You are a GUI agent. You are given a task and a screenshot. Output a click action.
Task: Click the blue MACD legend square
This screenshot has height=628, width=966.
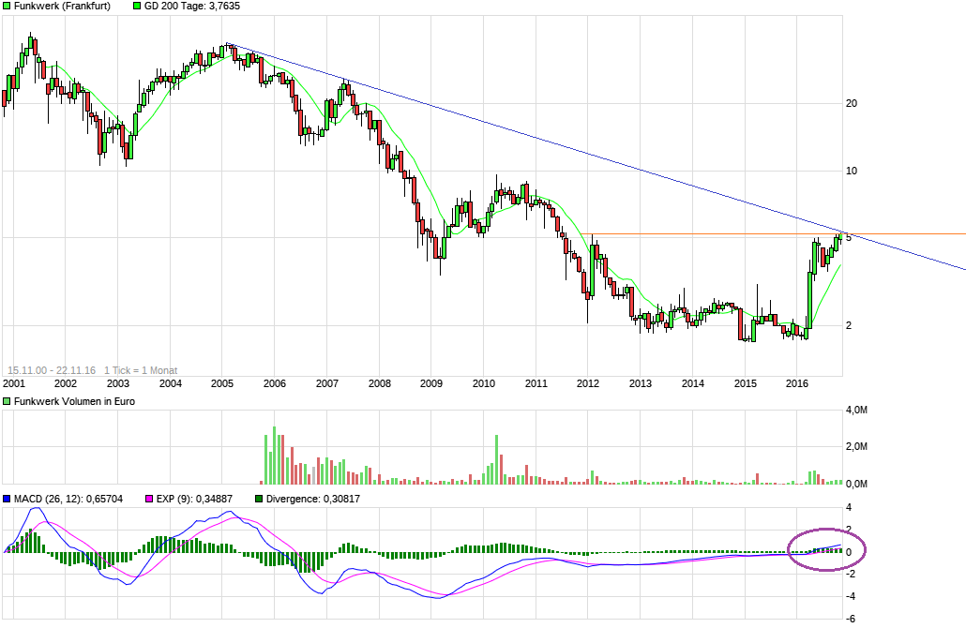[x=8, y=499]
